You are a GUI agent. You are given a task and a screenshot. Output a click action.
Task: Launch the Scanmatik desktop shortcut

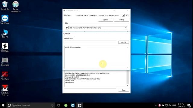(5, 61)
